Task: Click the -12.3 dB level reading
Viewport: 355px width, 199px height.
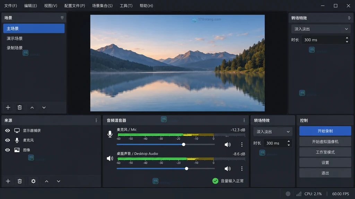Action: 238,130
